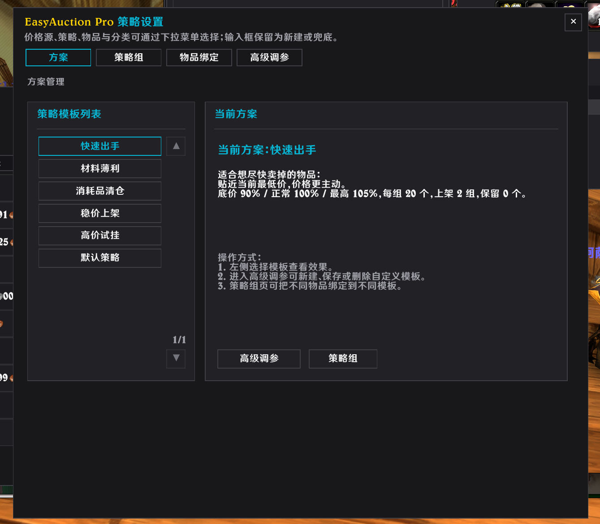Open the 策略组 tab at top
The height and width of the screenshot is (524, 600).
tap(129, 57)
